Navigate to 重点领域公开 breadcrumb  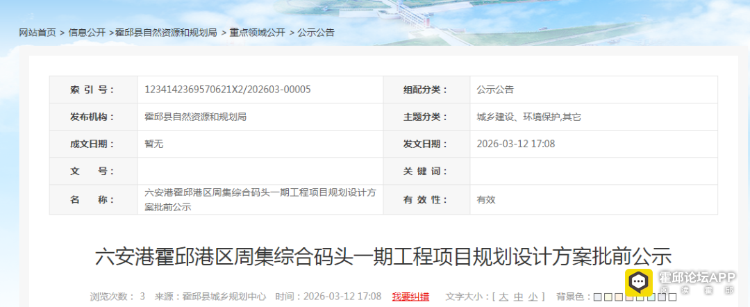coord(257,33)
